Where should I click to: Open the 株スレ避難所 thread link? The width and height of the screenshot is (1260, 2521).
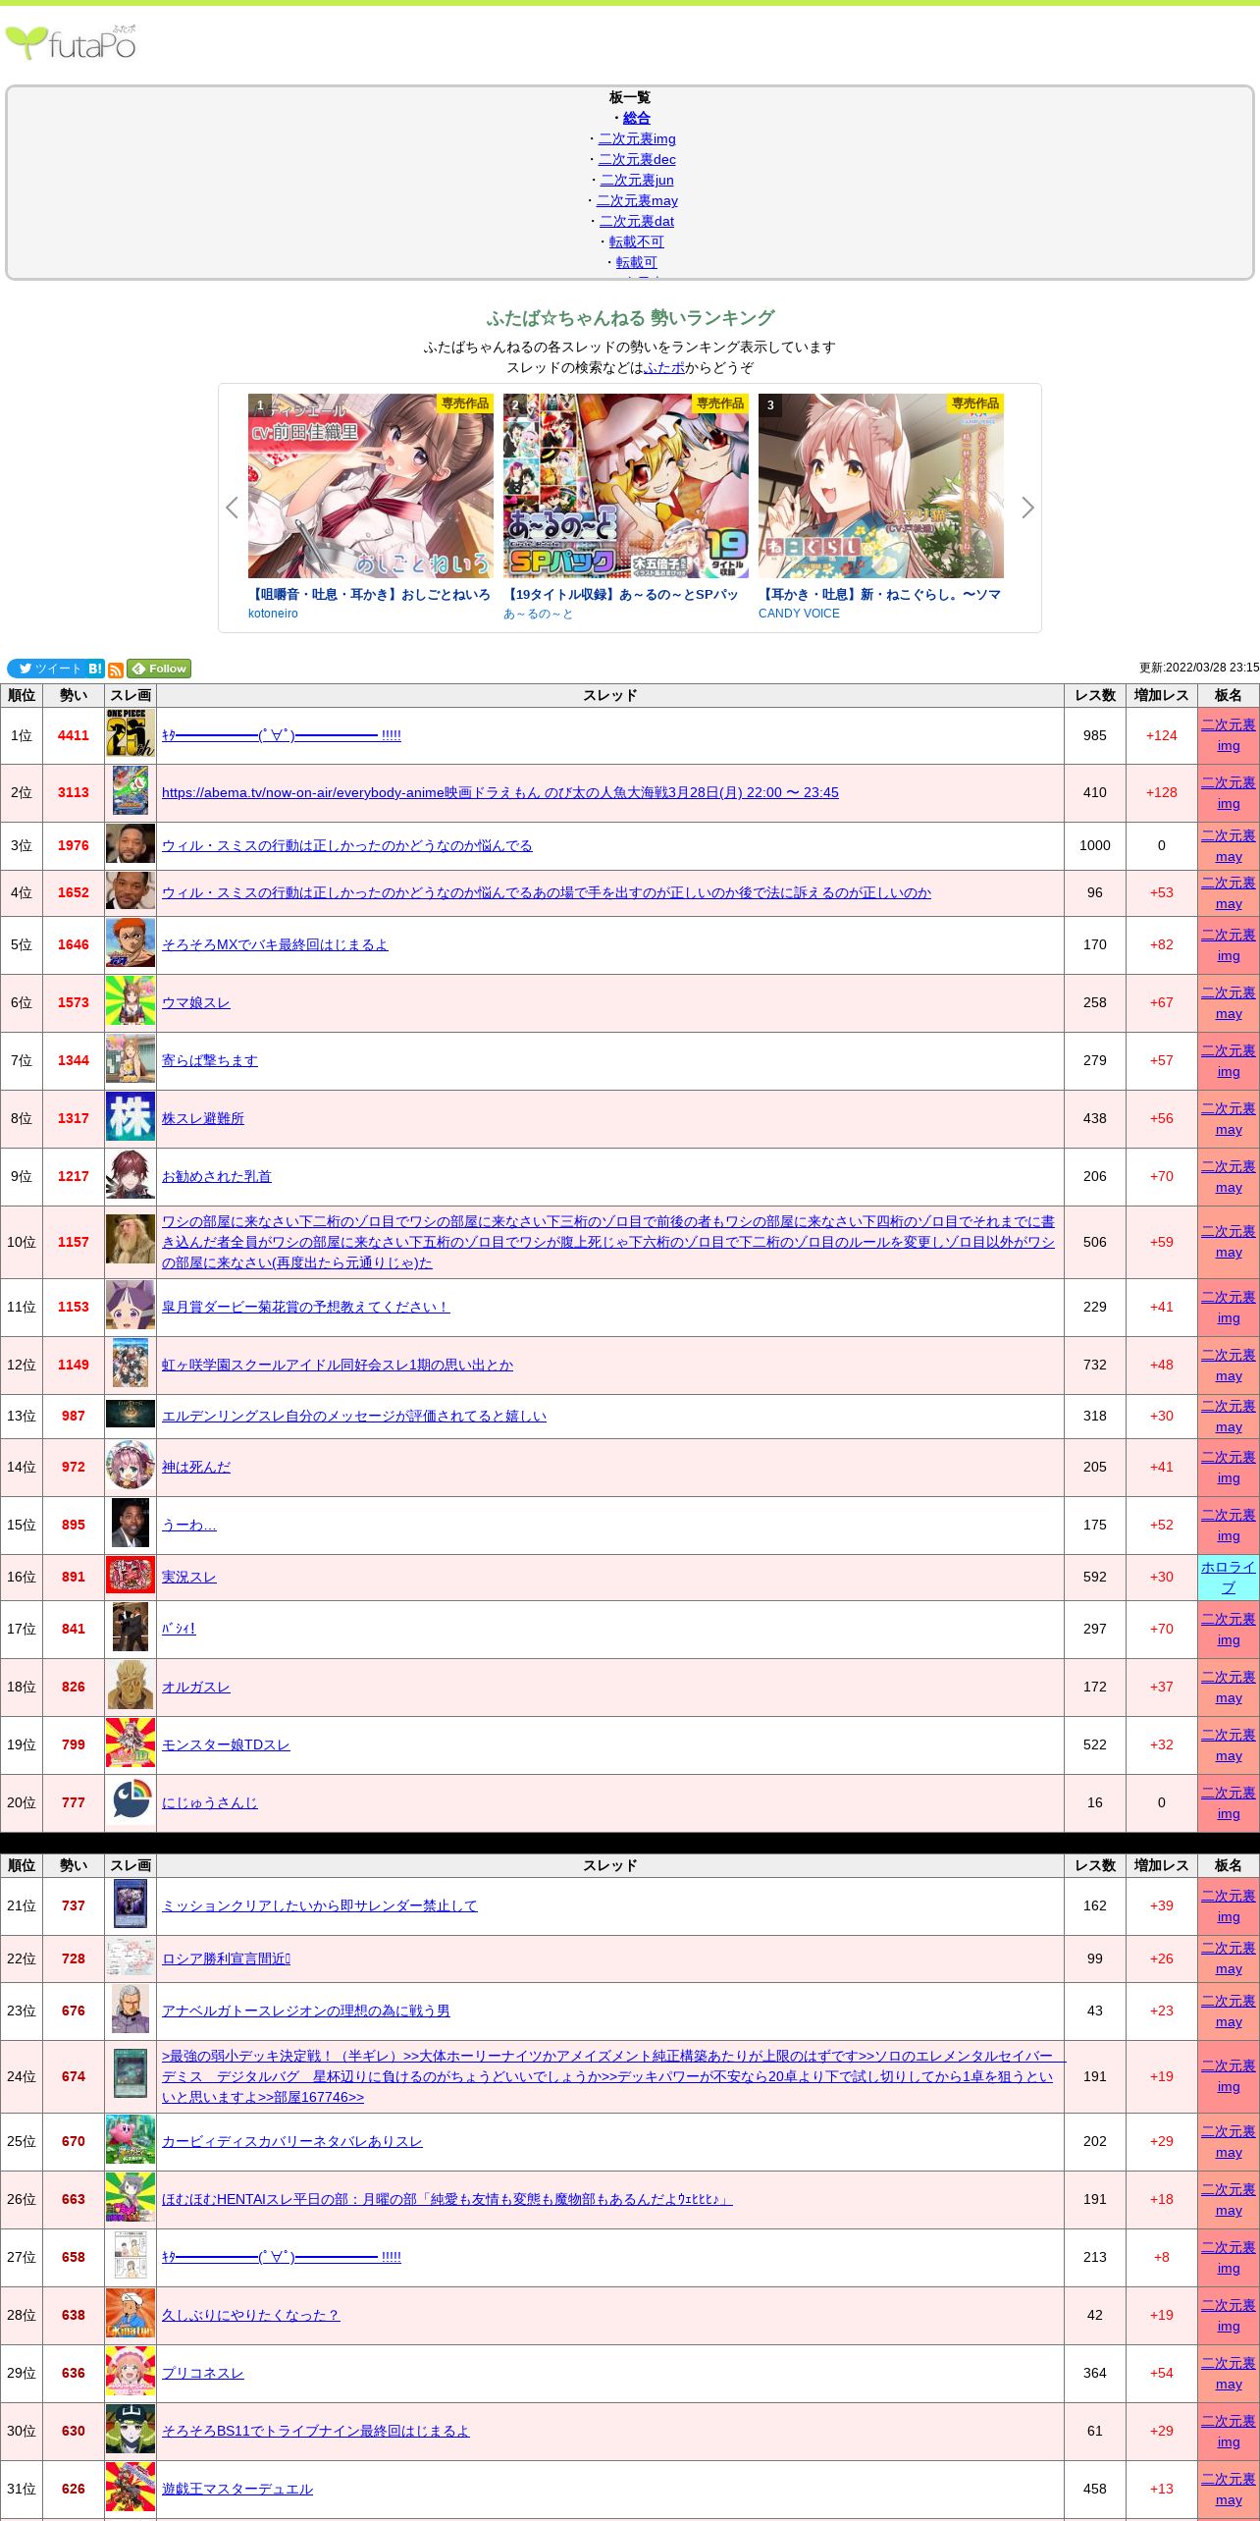coord(203,1118)
